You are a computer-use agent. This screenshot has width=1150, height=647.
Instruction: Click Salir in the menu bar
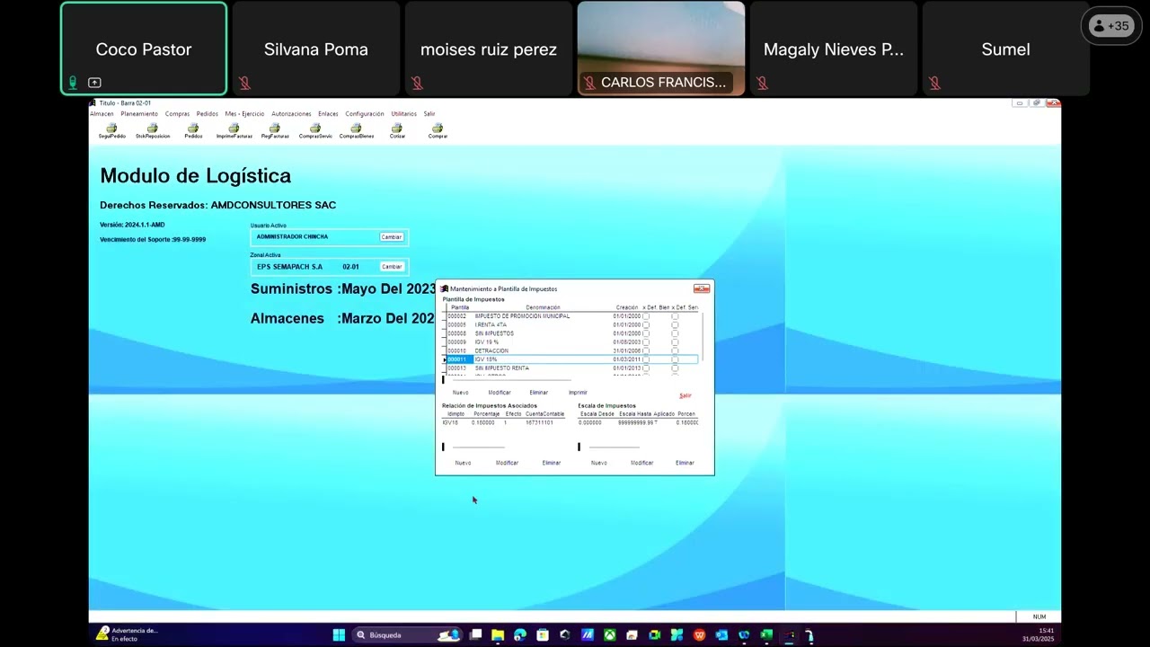pos(429,114)
